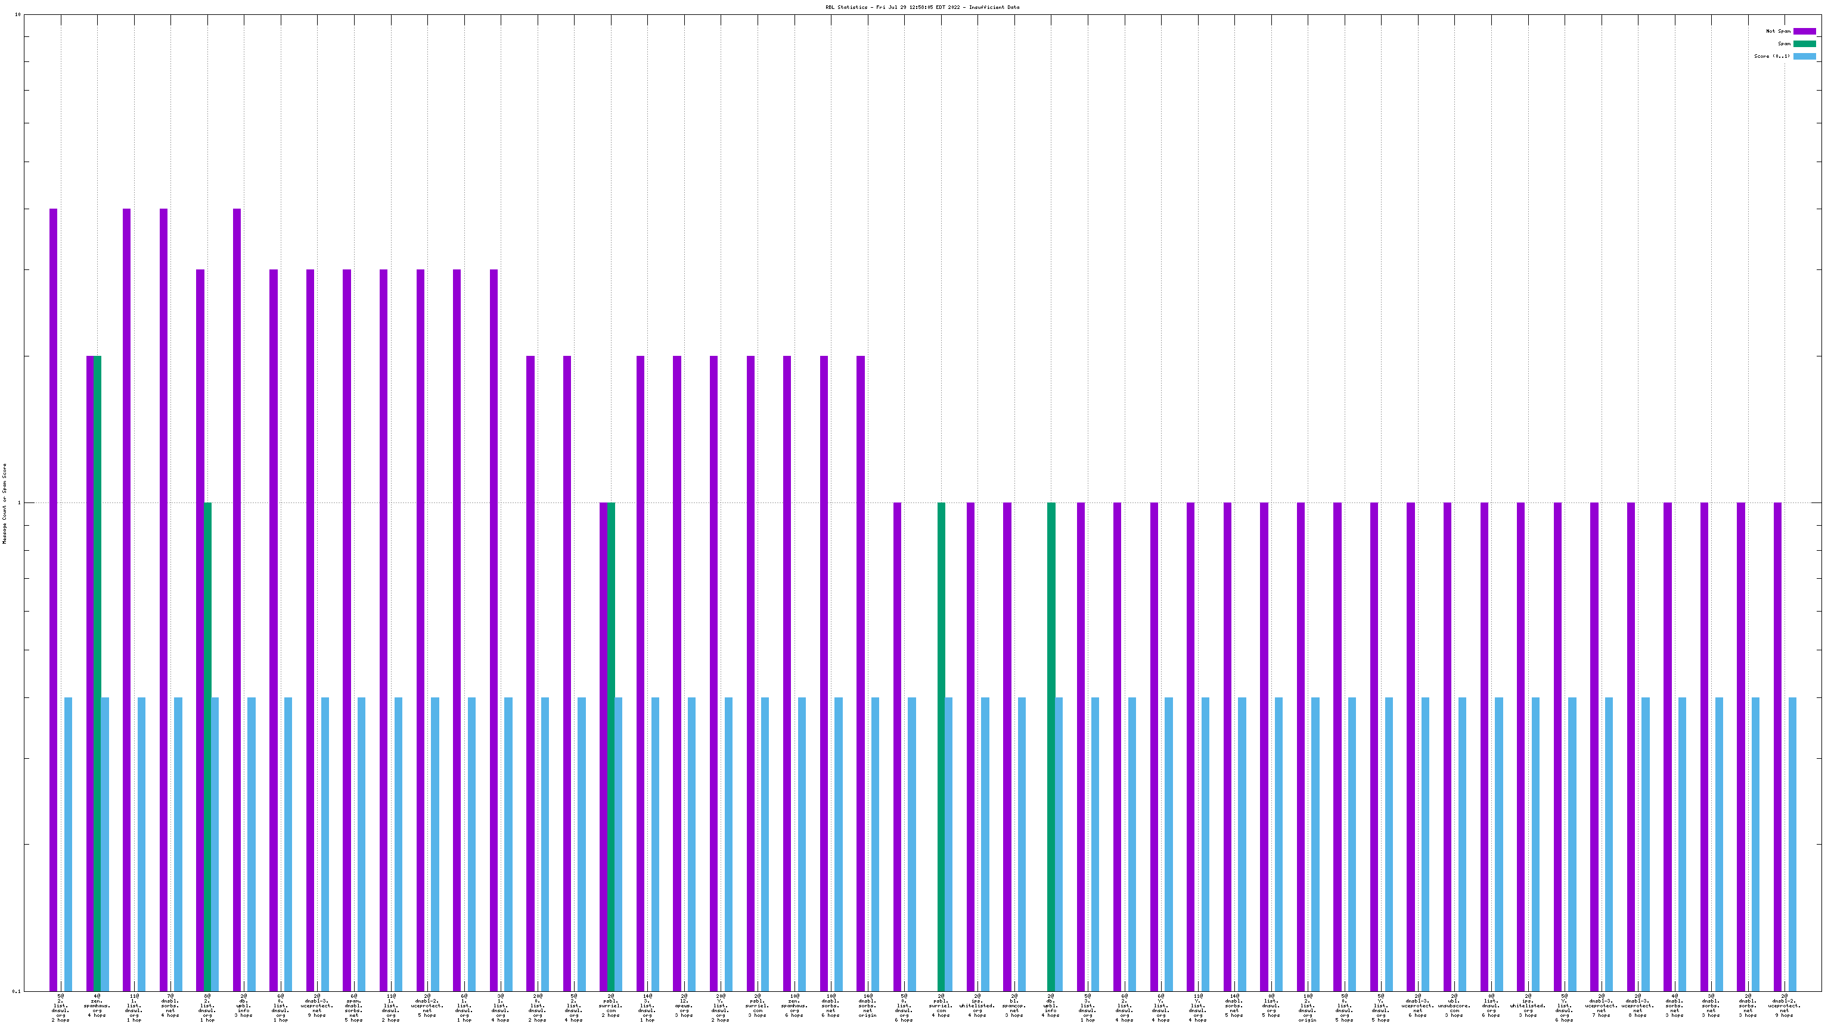This screenshot has height=1030, width=1831.
Task: Click the 'ubl.unsubscore.com 3 hops' axis label
Action: pos(1454,1006)
